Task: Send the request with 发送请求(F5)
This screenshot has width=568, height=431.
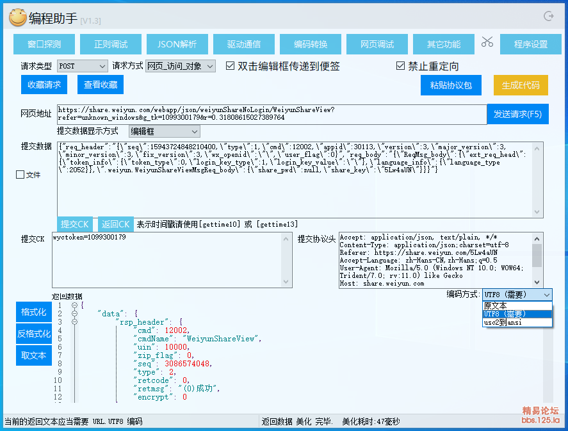Action: pos(517,114)
